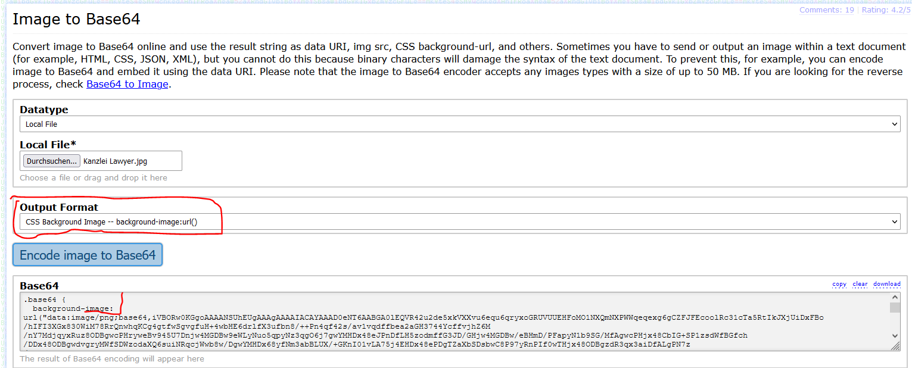Click the Encode image to Base64 button
The image size is (912, 368).
click(x=88, y=255)
